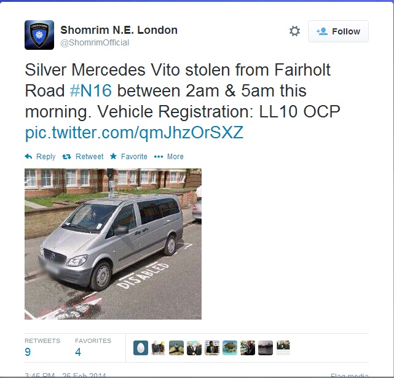
Task: Favorite the tweet with the star icon
Action: coord(113,156)
